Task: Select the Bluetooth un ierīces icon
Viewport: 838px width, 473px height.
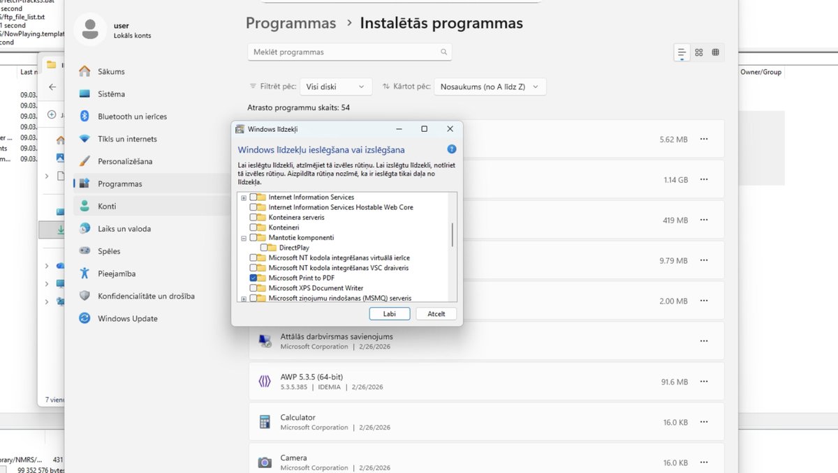Action: click(84, 116)
